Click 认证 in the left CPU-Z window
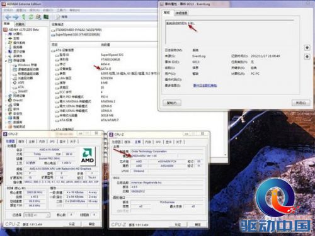The image size is (315, 236). coord(72,224)
